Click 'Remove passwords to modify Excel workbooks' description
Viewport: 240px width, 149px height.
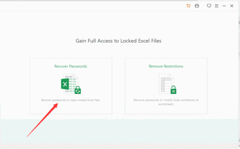(x=166, y=102)
